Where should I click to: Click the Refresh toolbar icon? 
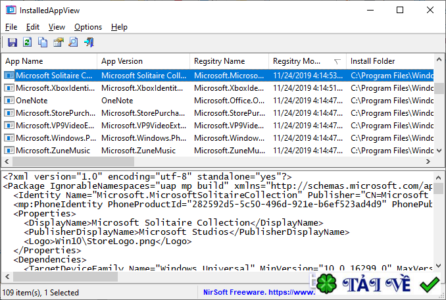pyautogui.click(x=28, y=42)
